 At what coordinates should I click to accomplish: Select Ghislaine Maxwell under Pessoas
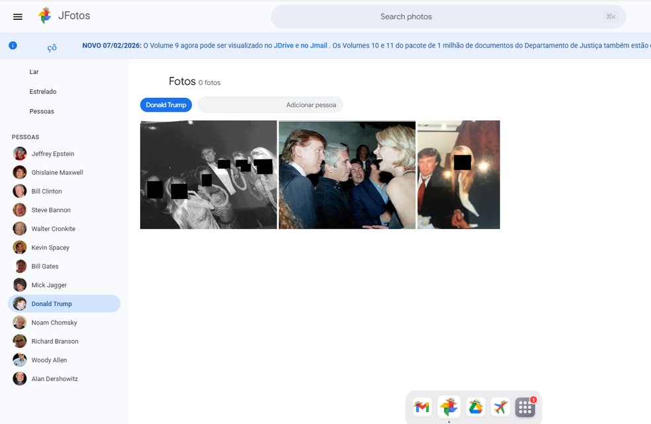19,172
